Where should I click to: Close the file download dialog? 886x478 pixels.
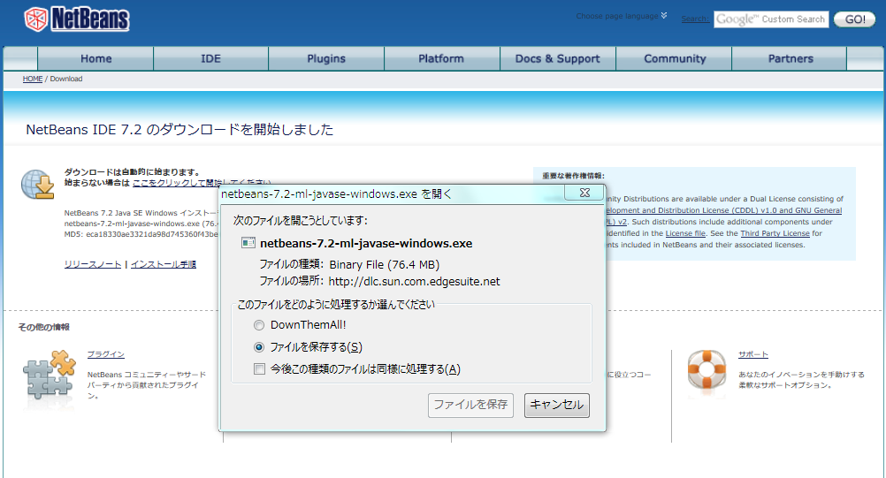click(584, 193)
